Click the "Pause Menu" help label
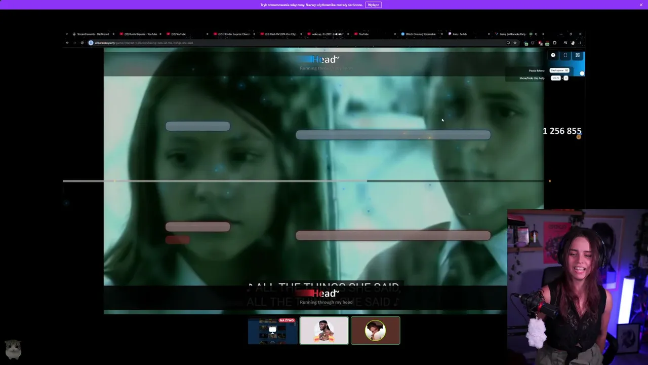 tap(537, 70)
